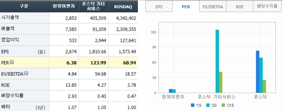Click the 1,810.66 EPS value
Viewport: 283px width, 111px height.
point(97,52)
